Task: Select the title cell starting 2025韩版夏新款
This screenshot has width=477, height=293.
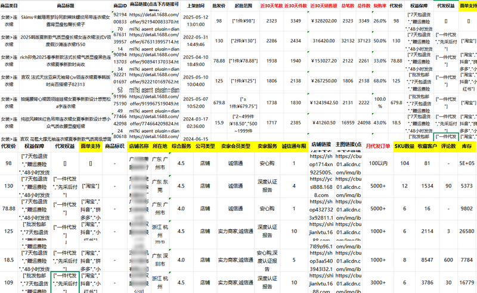Action: [66, 41]
